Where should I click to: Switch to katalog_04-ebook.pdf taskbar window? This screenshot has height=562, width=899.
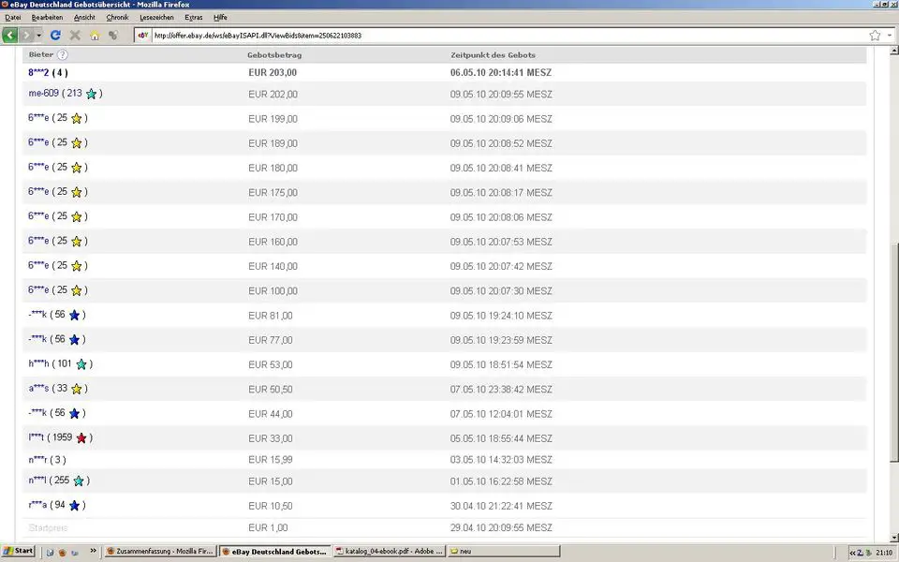pyautogui.click(x=388, y=551)
